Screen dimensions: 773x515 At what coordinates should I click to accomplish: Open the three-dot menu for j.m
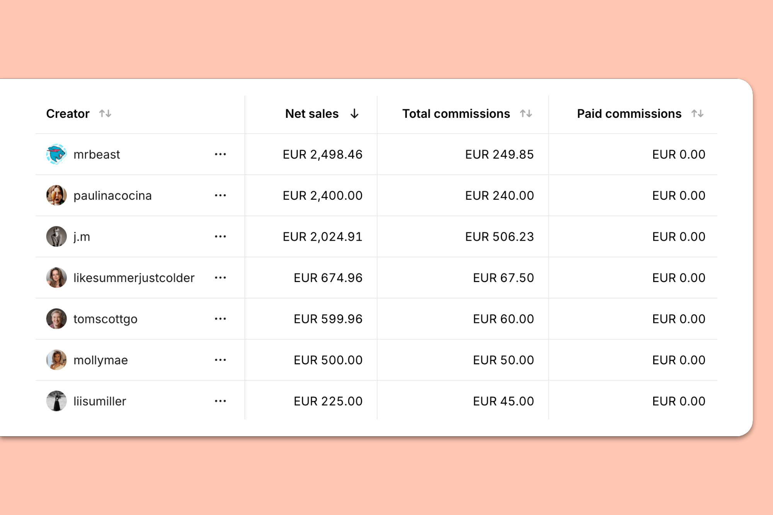220,236
